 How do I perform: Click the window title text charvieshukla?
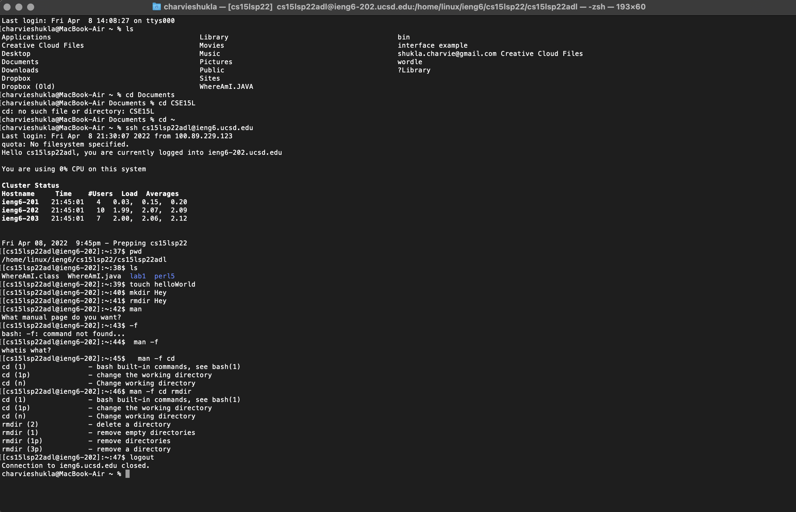pos(190,7)
